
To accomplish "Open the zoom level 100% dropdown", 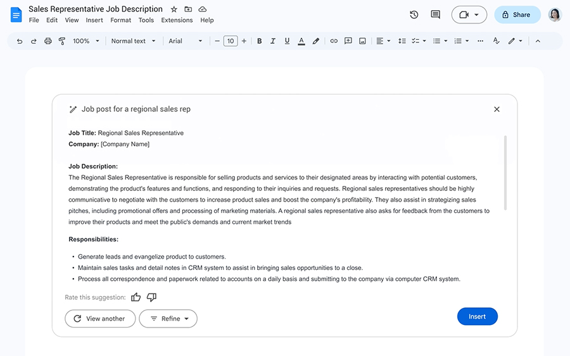I will click(x=86, y=41).
